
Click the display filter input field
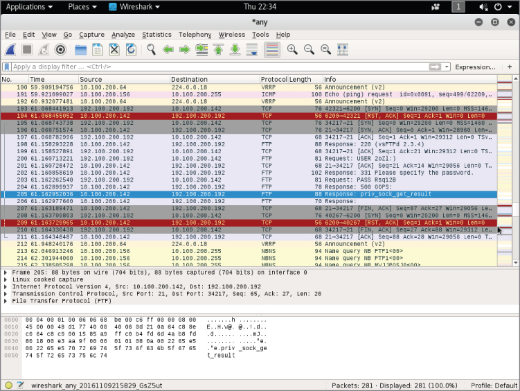point(219,67)
